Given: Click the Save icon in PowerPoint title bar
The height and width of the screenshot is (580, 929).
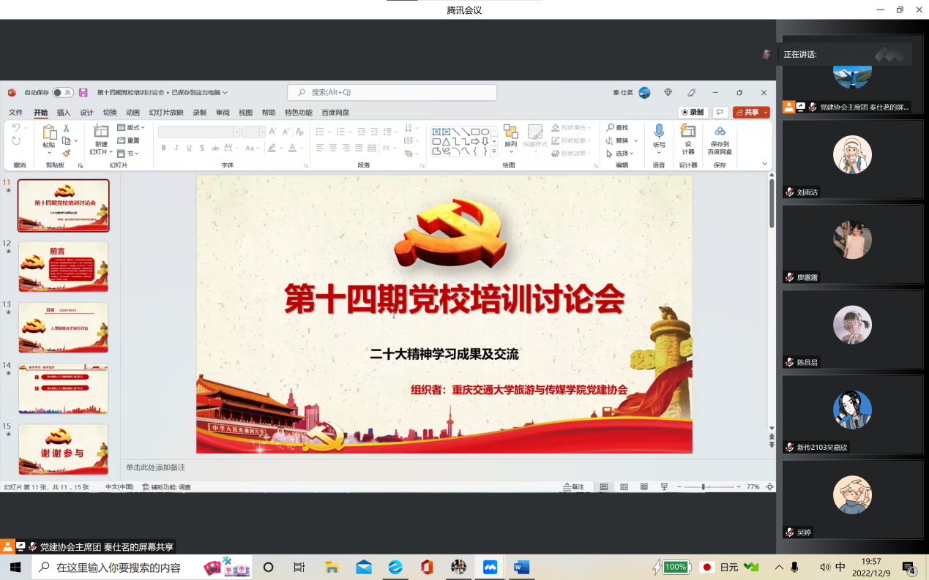Looking at the screenshot, I should pos(83,93).
